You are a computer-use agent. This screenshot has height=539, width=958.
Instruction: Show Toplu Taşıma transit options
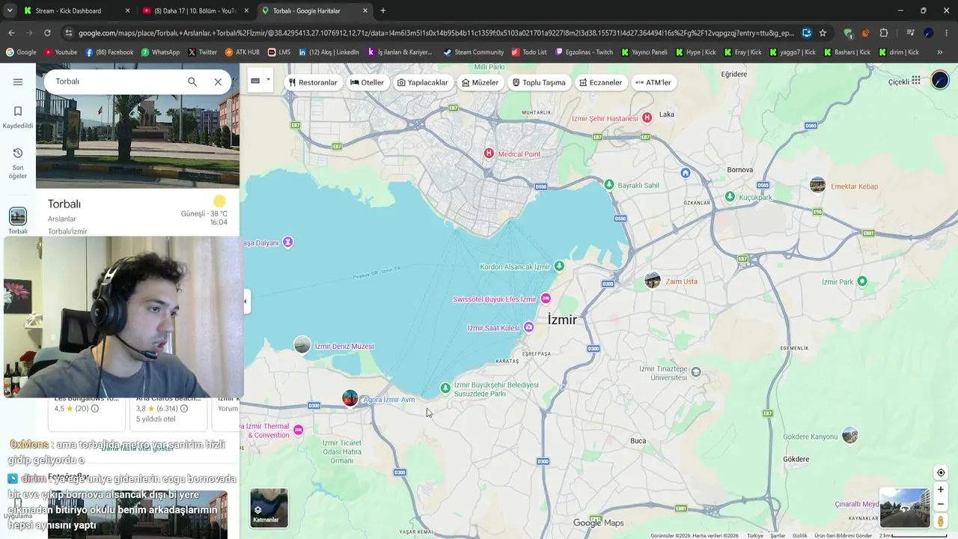tap(539, 82)
